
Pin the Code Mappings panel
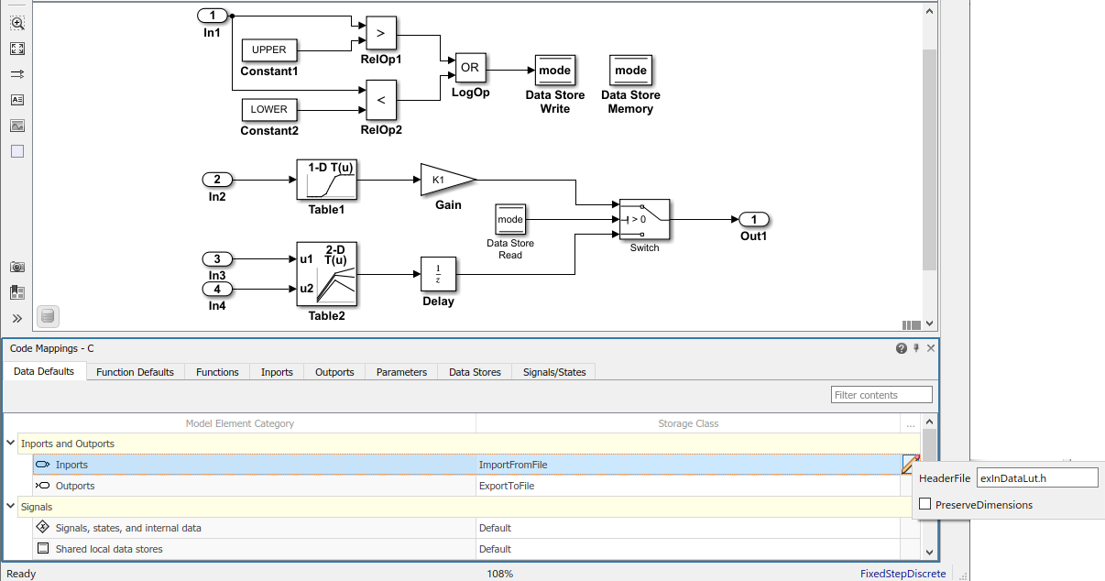click(916, 348)
